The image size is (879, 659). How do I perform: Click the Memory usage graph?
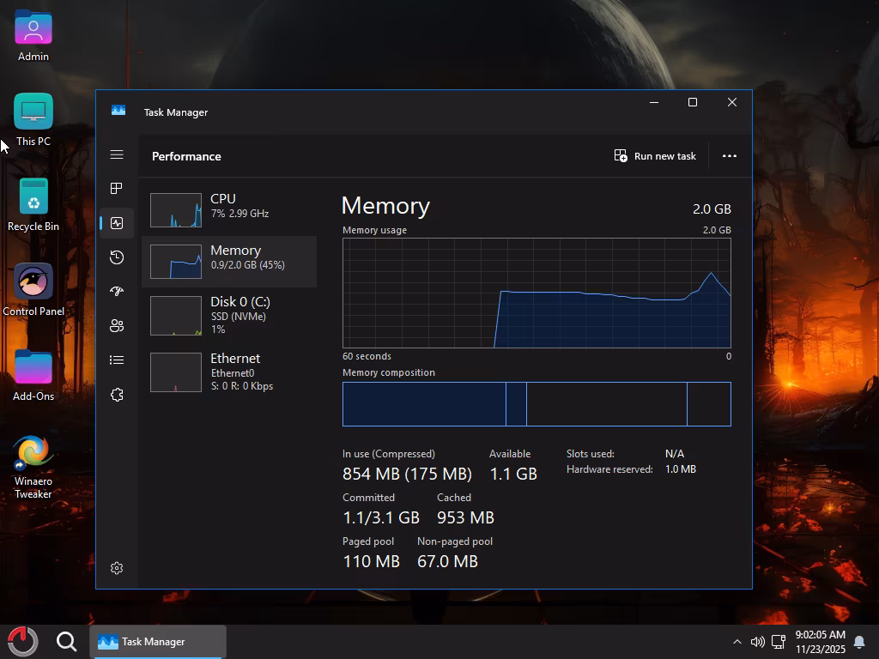[x=536, y=293]
